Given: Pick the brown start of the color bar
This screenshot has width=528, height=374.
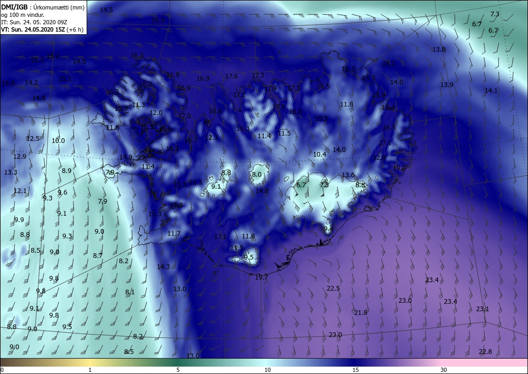Looking at the screenshot, I should [14, 362].
